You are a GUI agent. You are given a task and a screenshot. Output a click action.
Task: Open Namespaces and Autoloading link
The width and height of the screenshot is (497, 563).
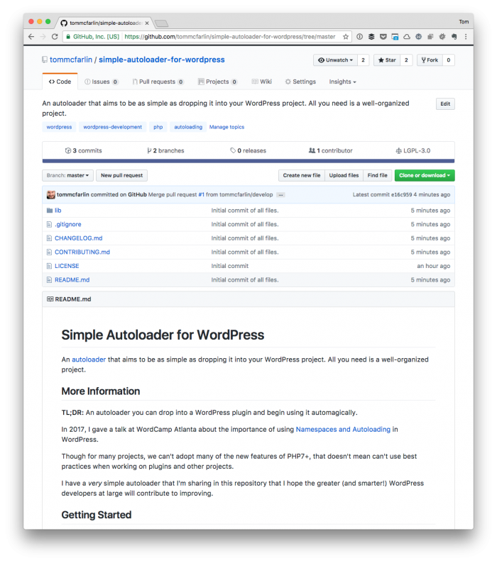pyautogui.click(x=343, y=430)
